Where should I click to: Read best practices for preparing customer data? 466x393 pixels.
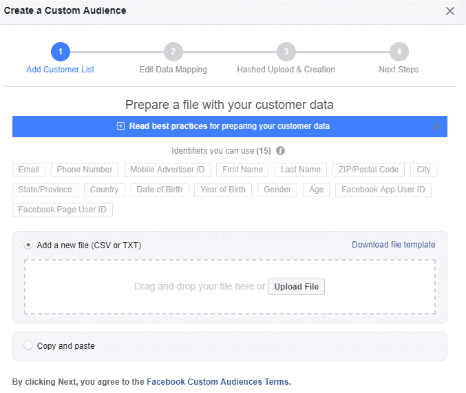click(229, 126)
